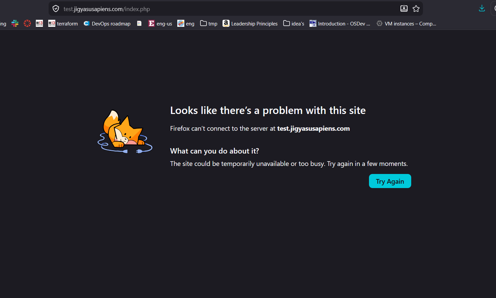
Task: Open the unlabeled document bookmark icon
Action: click(x=139, y=23)
